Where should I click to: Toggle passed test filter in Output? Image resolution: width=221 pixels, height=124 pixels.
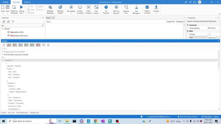tap(32, 45)
